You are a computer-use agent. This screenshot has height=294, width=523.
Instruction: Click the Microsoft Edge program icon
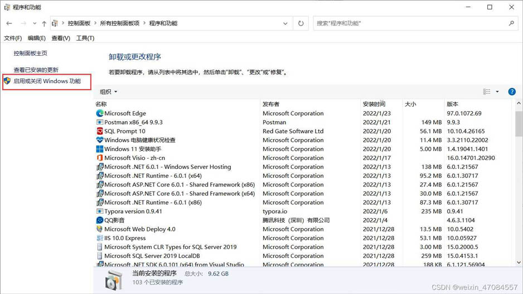[100, 113]
